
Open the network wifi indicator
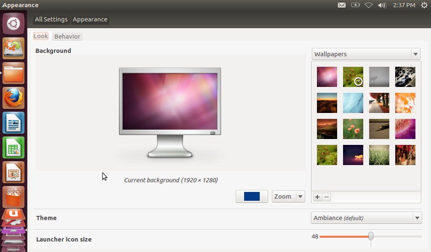369,5
